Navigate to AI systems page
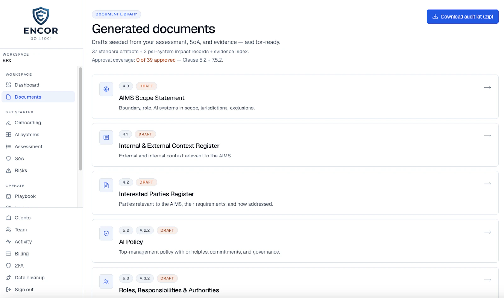The height and width of the screenshot is (298, 504). pyautogui.click(x=38, y=135)
